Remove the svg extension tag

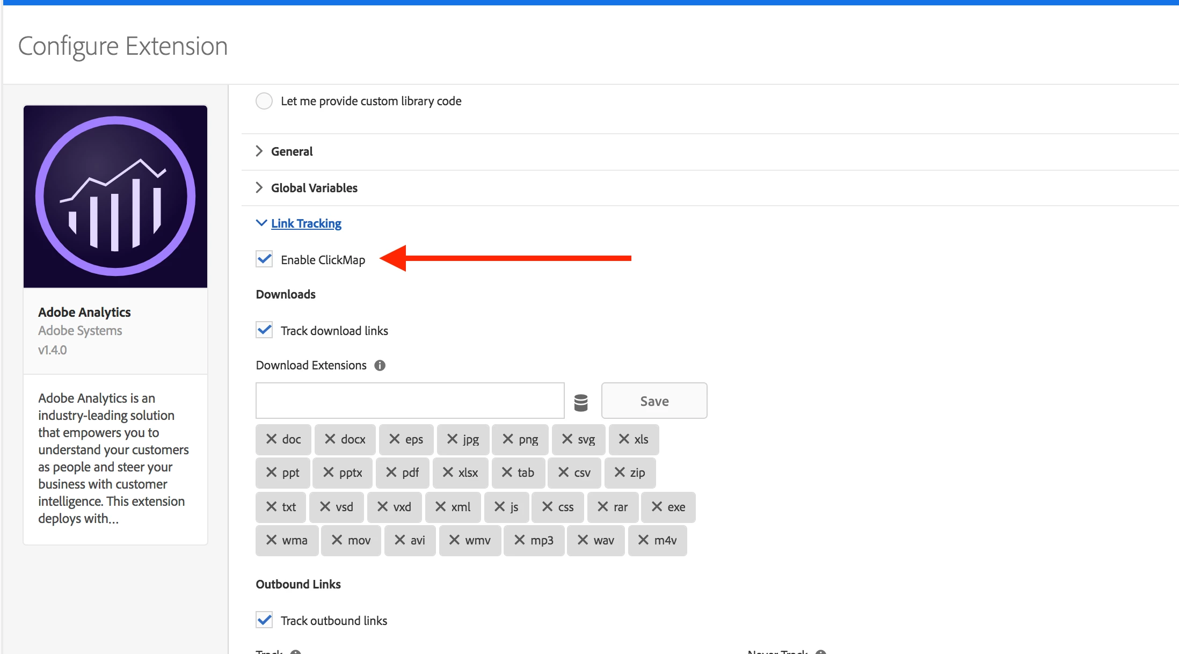567,439
